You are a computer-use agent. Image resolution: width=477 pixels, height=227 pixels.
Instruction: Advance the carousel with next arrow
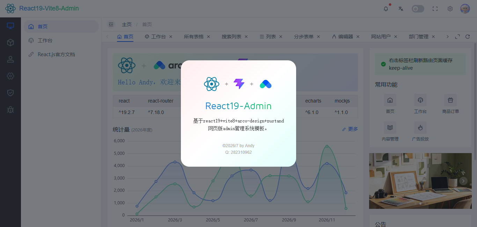[x=463, y=181]
